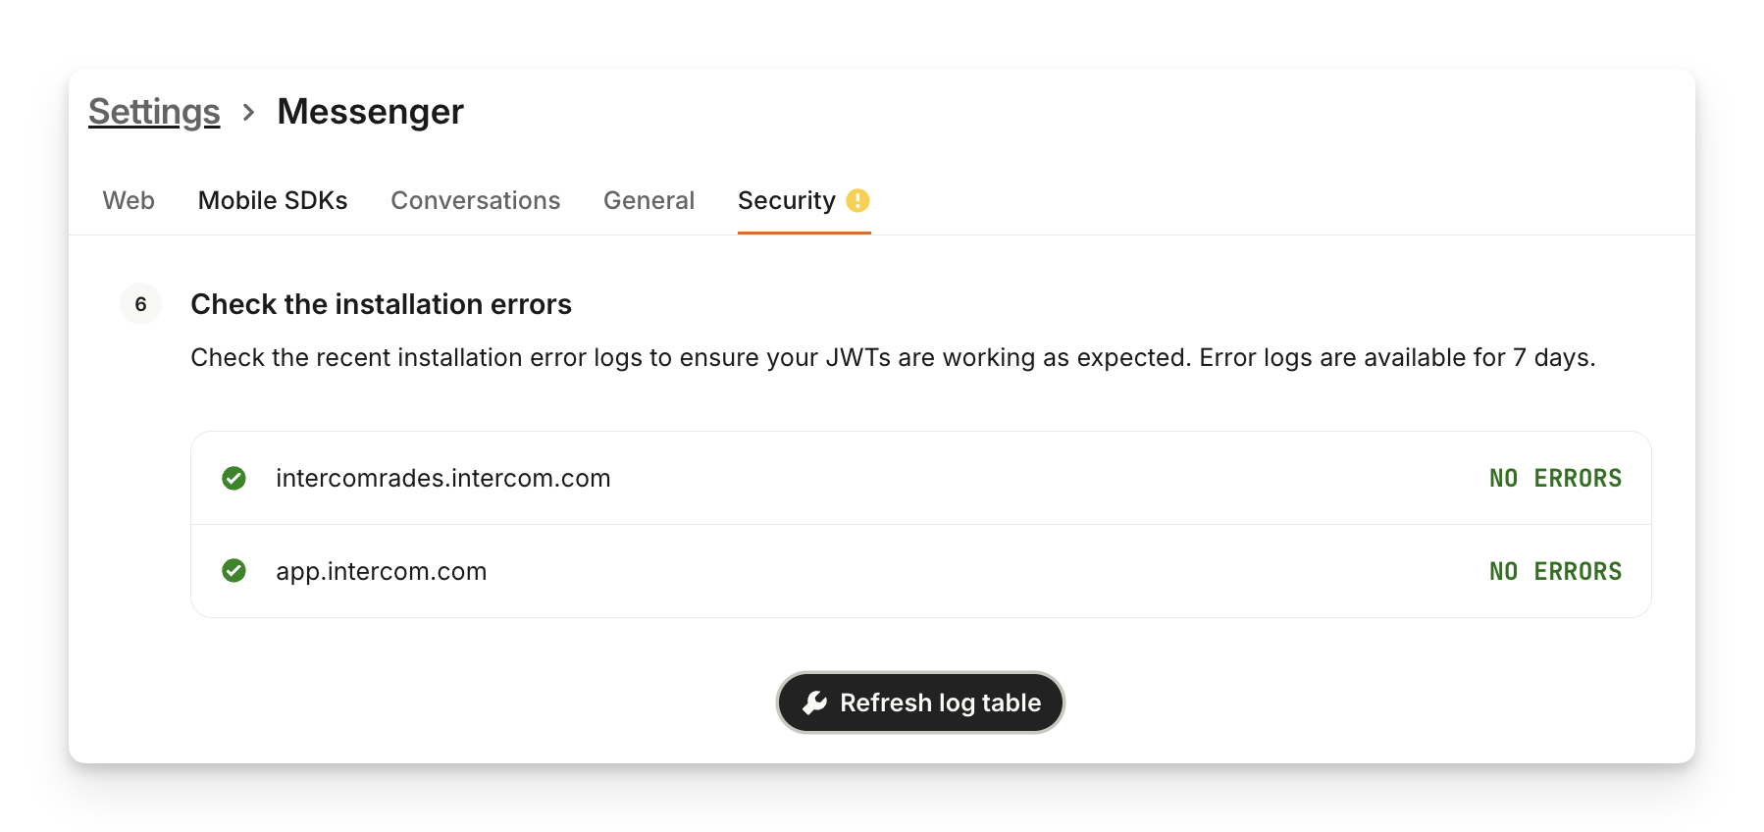This screenshot has height=832, width=1764.
Task: Click the wrench icon in Refresh button
Action: click(815, 702)
